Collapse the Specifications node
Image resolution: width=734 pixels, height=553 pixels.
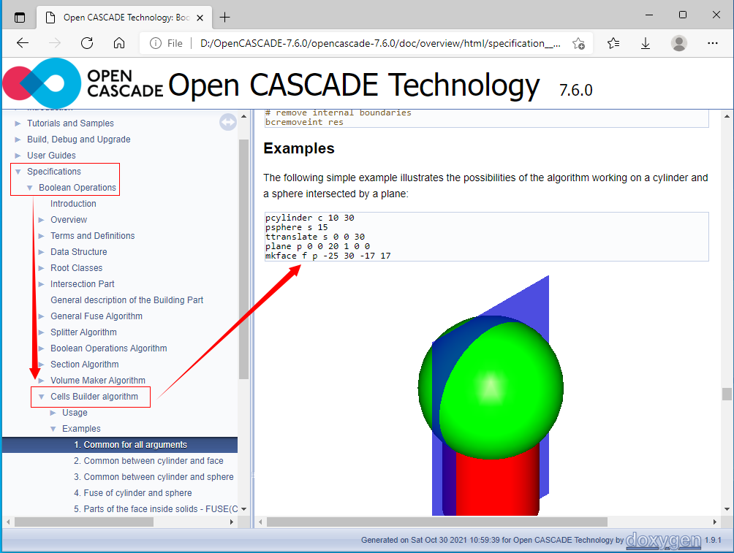18,172
